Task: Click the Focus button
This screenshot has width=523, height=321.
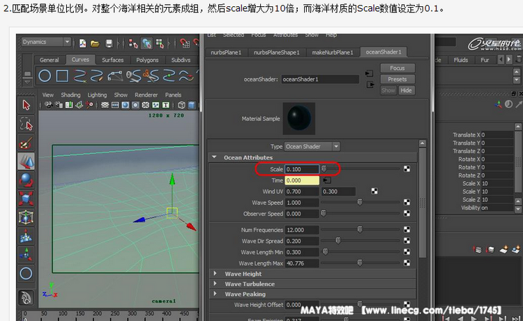Action: coord(397,68)
